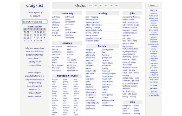Open the skilled trade services category

[x=72, y=62]
